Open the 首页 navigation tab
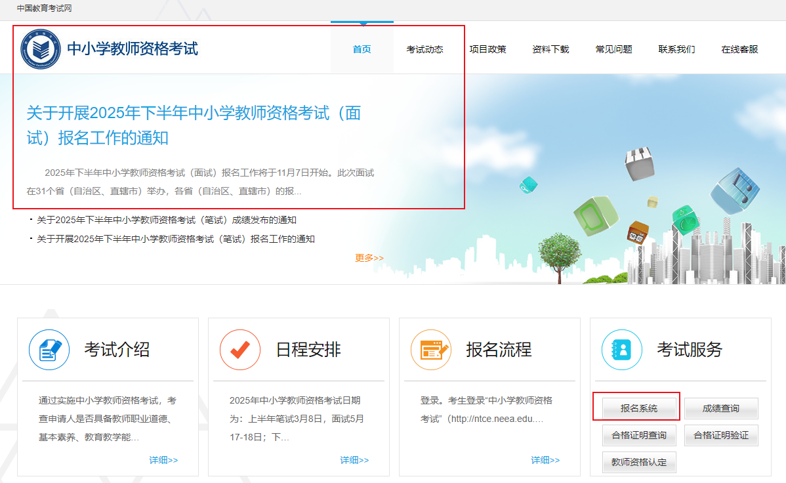The width and height of the screenshot is (786, 483). (362, 49)
